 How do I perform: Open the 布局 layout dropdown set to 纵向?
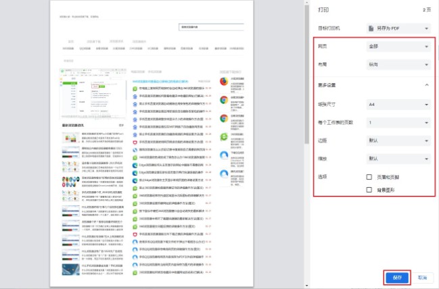coord(398,65)
